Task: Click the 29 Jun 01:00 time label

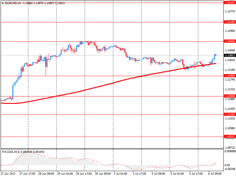Action: (x=65, y=173)
